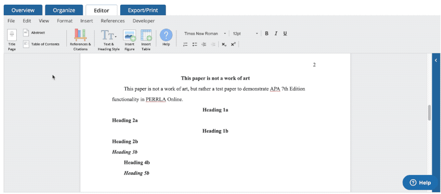Open the References menu
441x194 pixels.
(x=113, y=21)
